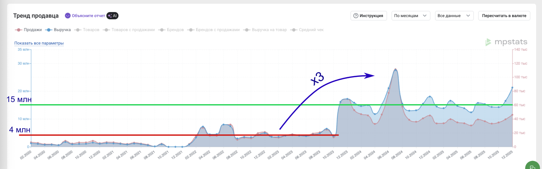
Task: Click the 04.2022 label on the x-axis
Action: tap(204, 156)
